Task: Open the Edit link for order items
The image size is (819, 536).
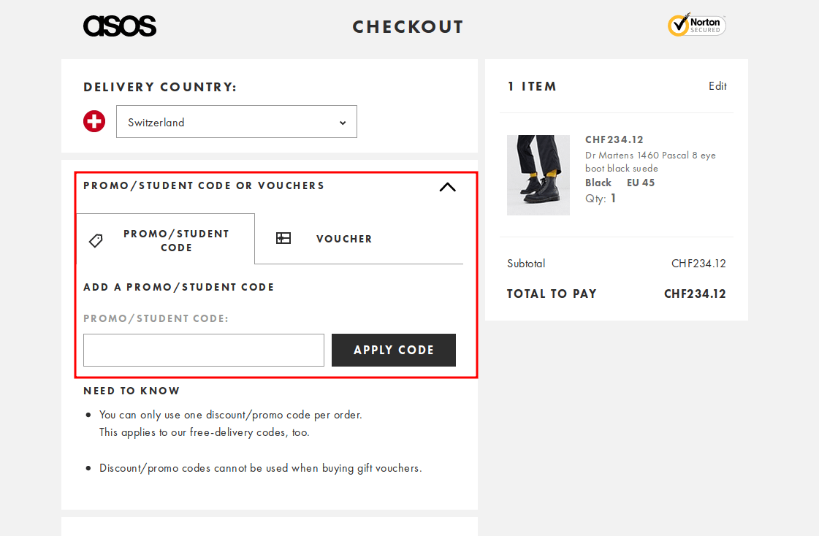Action: [717, 86]
